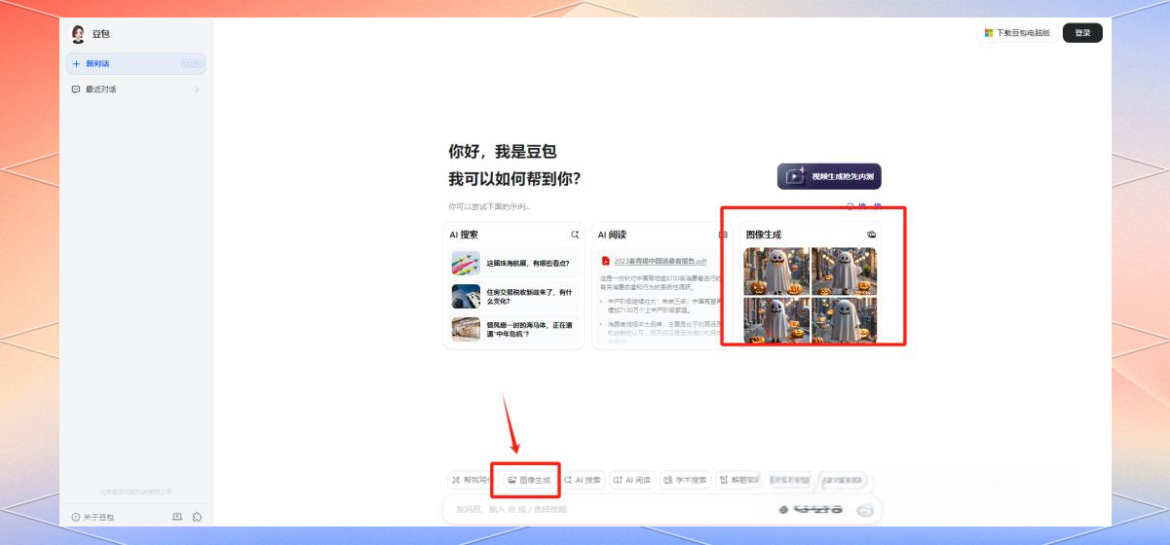Expand the 最近对话 chevron arrow
This screenshot has width=1170, height=545.
coord(197,90)
